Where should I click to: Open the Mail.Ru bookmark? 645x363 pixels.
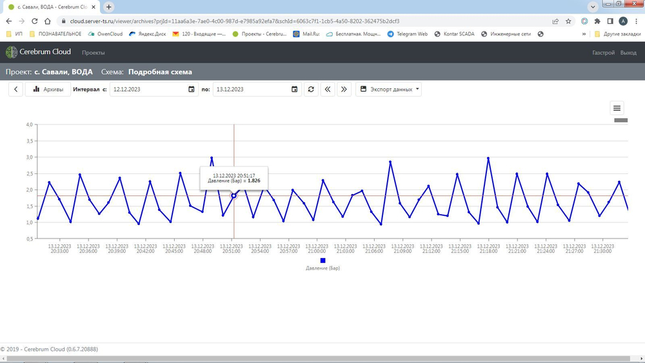coord(306,34)
